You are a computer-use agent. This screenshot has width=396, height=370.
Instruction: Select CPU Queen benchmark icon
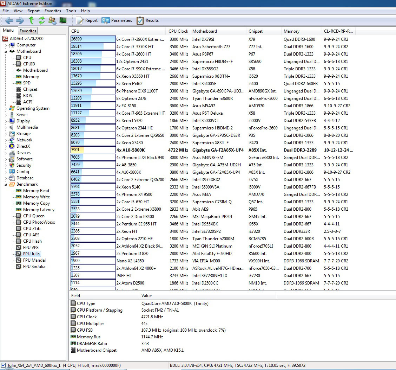coord(19,216)
